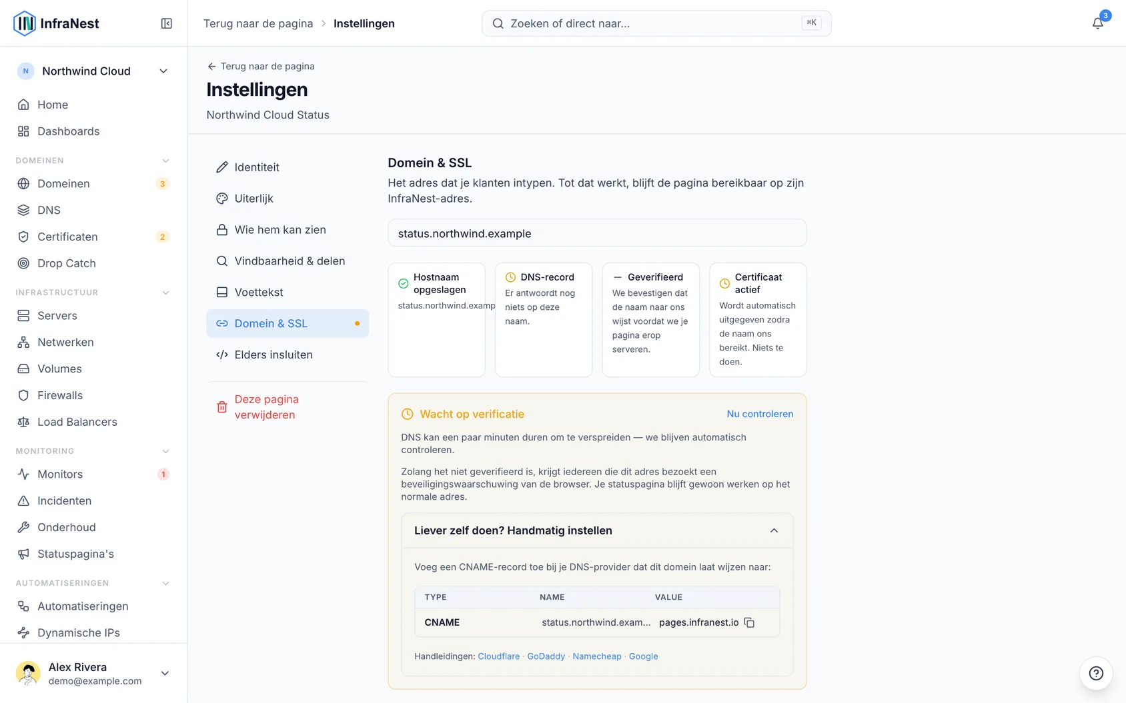
Task: Collapse the sidebar panel icon
Action: click(x=167, y=23)
